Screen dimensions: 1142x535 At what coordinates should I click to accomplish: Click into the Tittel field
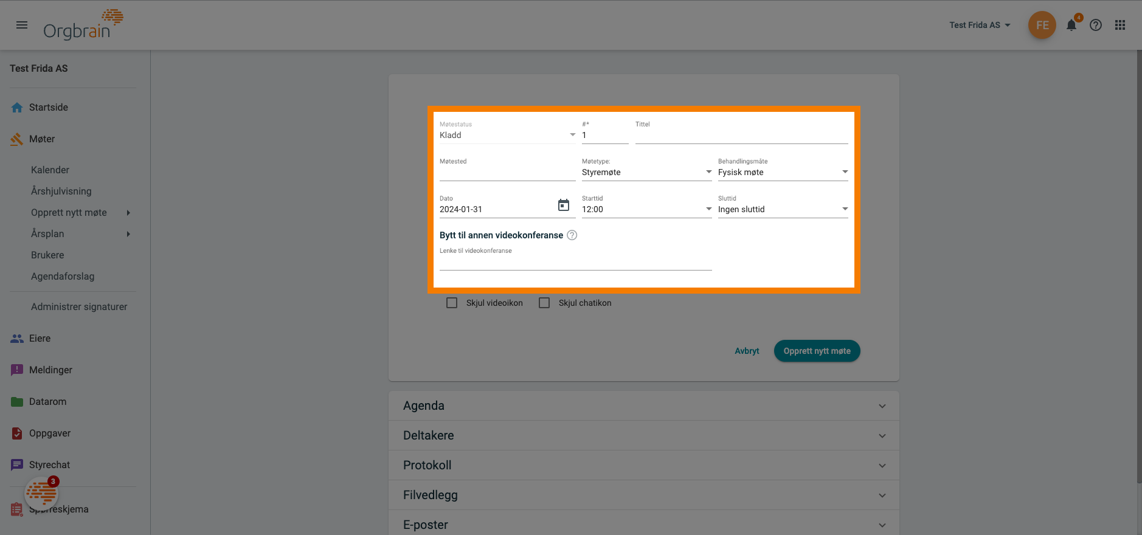[x=741, y=136]
